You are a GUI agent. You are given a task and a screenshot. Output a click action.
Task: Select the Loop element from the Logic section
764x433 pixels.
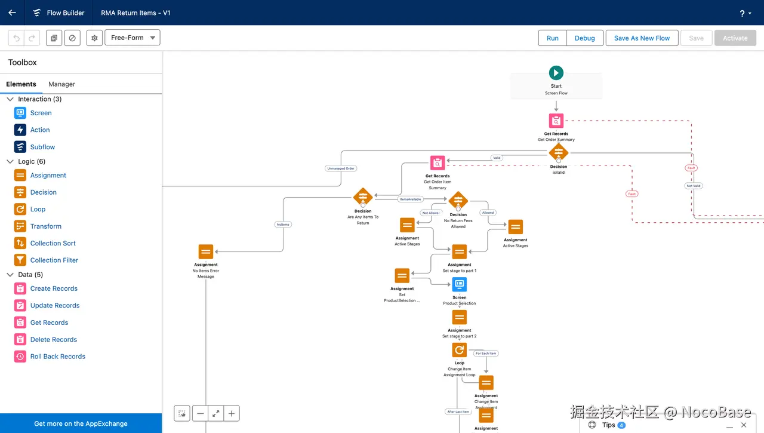38,209
